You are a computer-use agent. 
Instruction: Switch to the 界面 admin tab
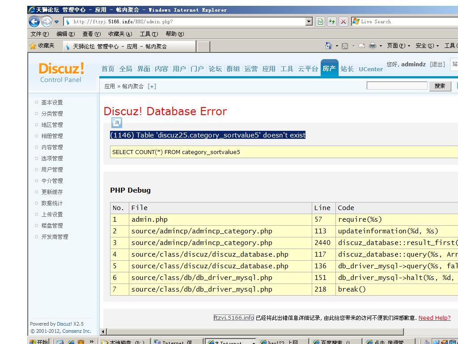[144, 69]
